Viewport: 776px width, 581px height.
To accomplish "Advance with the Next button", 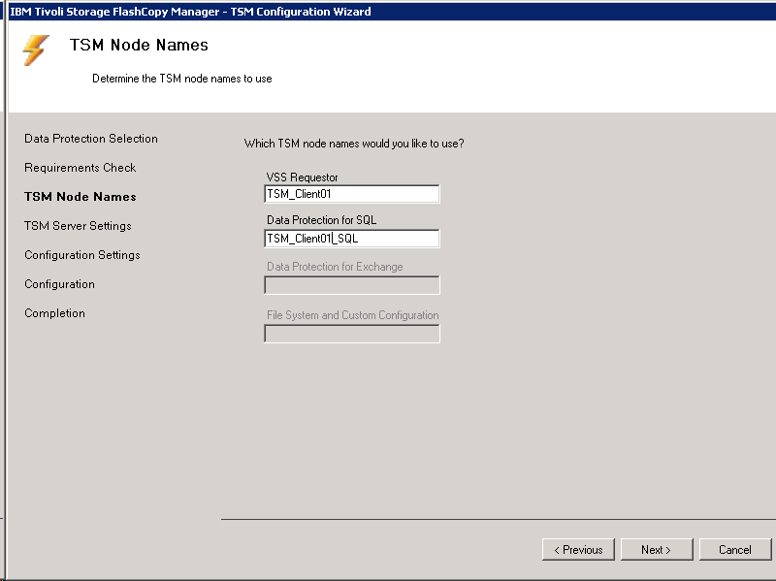I will (x=657, y=549).
